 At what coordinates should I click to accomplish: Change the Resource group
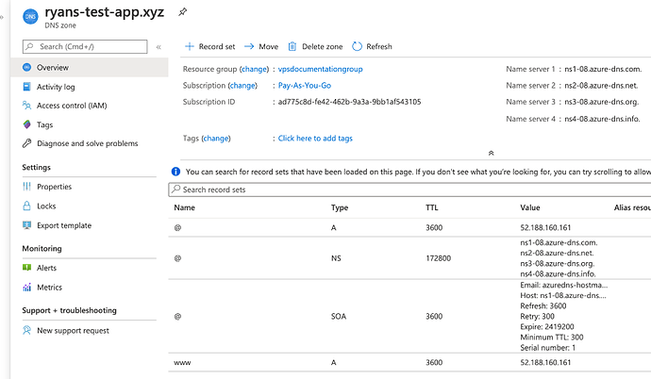pyautogui.click(x=255, y=69)
